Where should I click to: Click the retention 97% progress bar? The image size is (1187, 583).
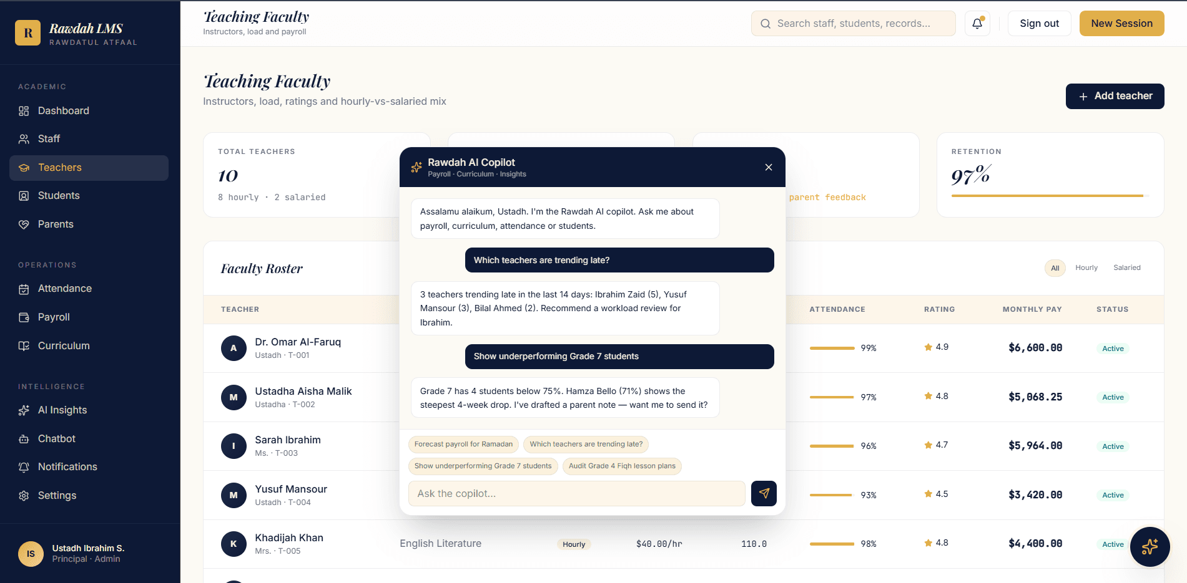click(x=1050, y=196)
